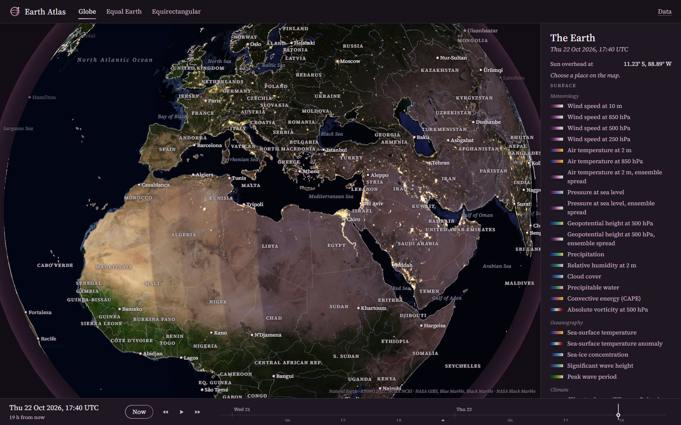Click the Istanbul city marker

(x=323, y=150)
